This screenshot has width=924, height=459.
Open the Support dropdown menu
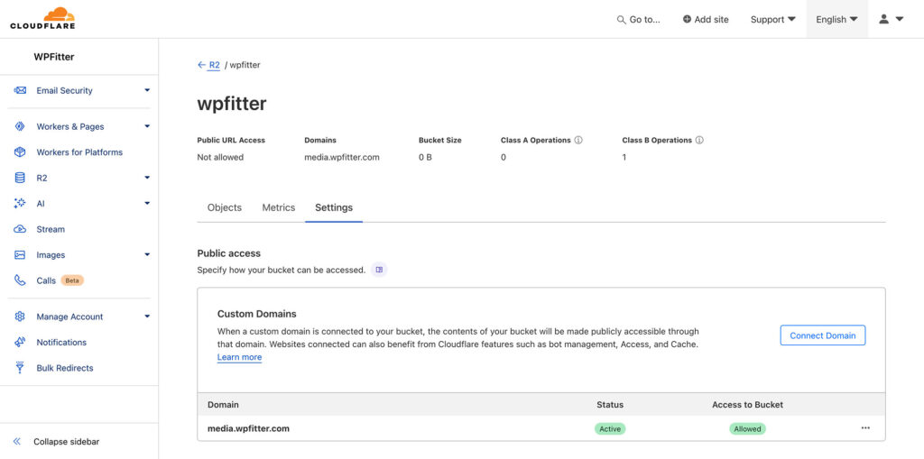click(772, 19)
